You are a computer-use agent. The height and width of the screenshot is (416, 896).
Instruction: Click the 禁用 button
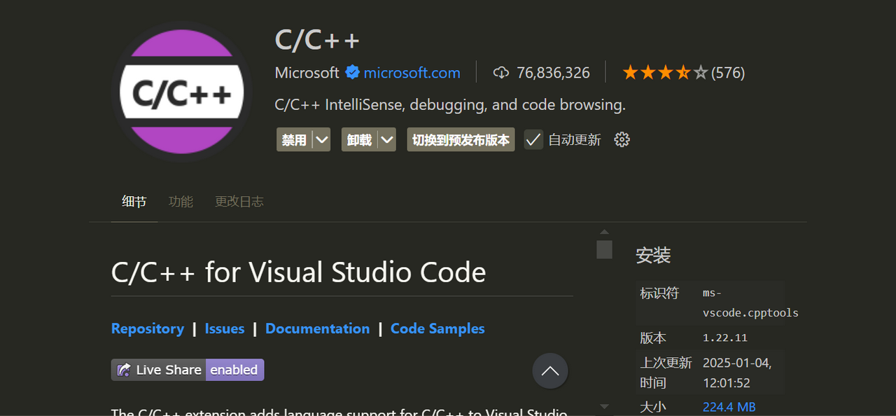(x=294, y=139)
